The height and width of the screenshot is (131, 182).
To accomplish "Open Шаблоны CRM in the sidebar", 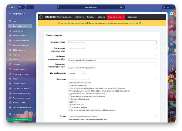I will pos(19,103).
